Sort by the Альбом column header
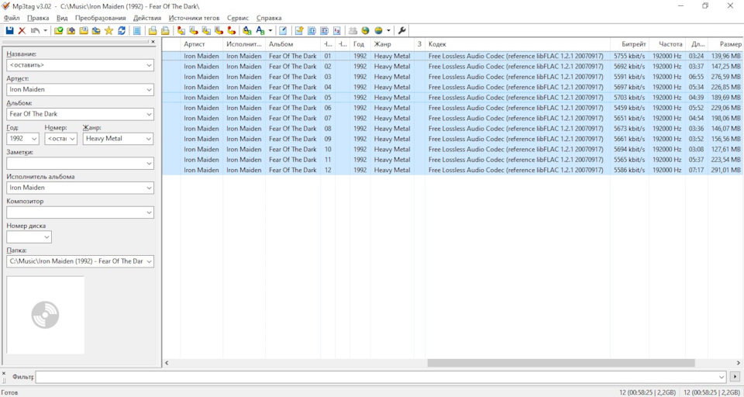744x397 pixels. (293, 44)
